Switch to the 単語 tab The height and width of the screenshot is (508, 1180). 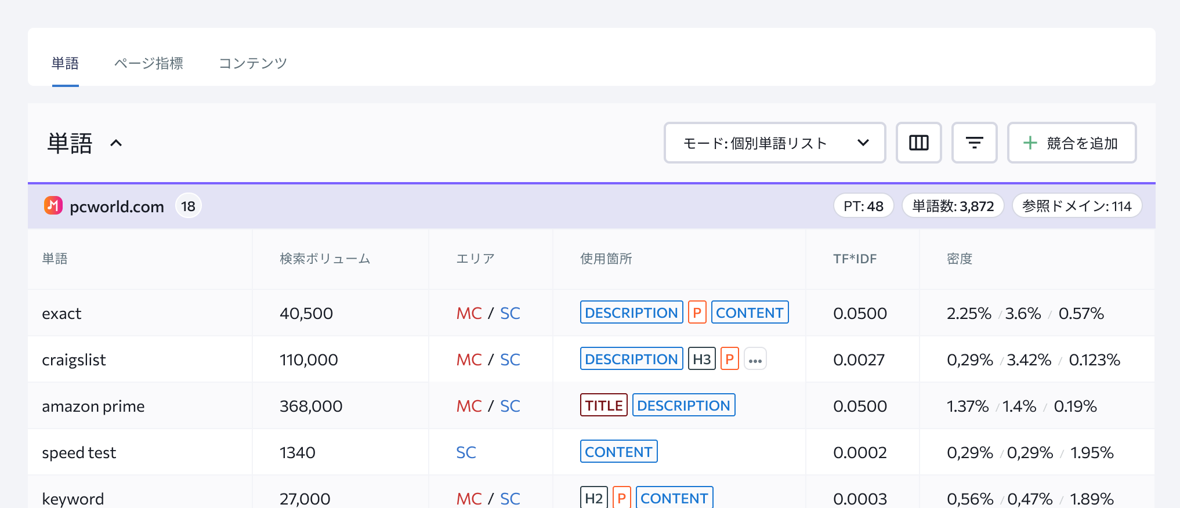click(65, 63)
